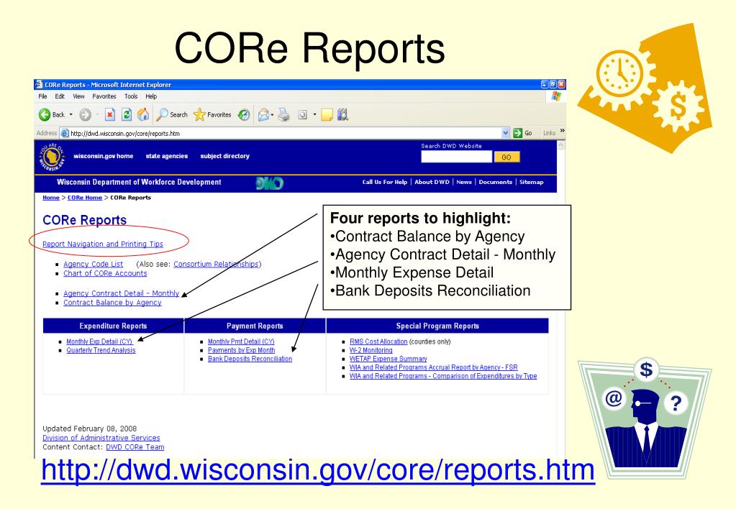
Task: Open the File menu
Action: click(42, 96)
